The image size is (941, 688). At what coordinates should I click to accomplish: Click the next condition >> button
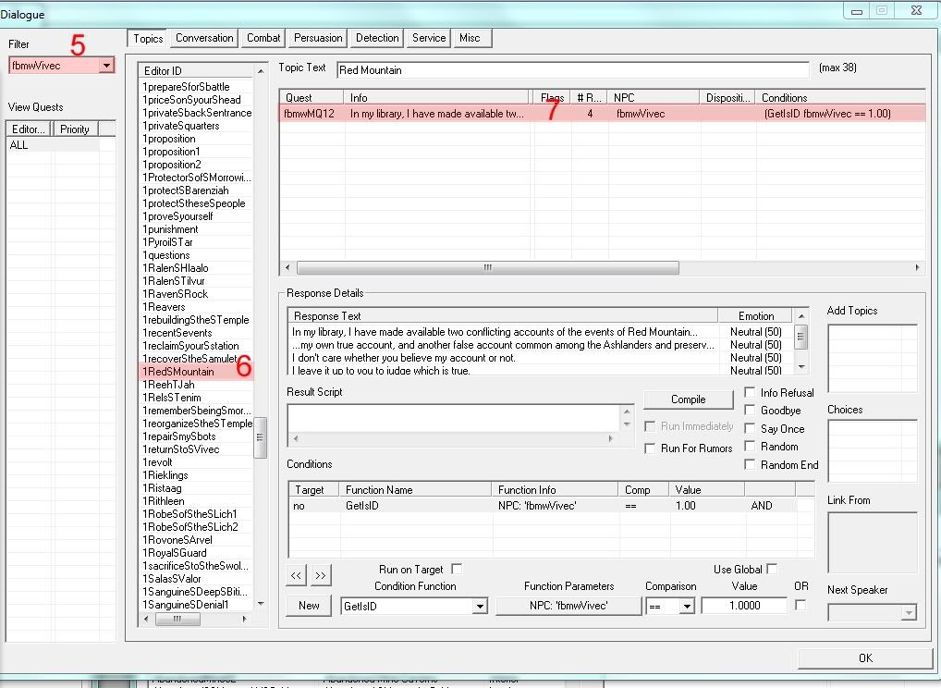pos(320,575)
